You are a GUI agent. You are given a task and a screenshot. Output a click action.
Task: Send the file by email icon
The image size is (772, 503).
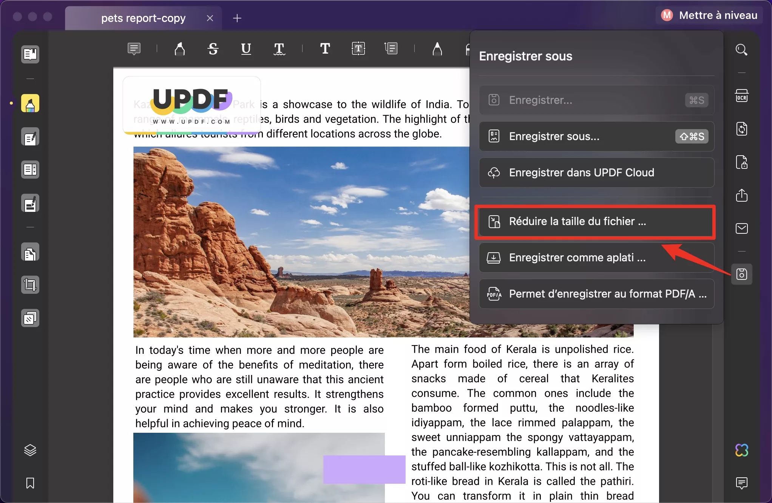coord(742,228)
